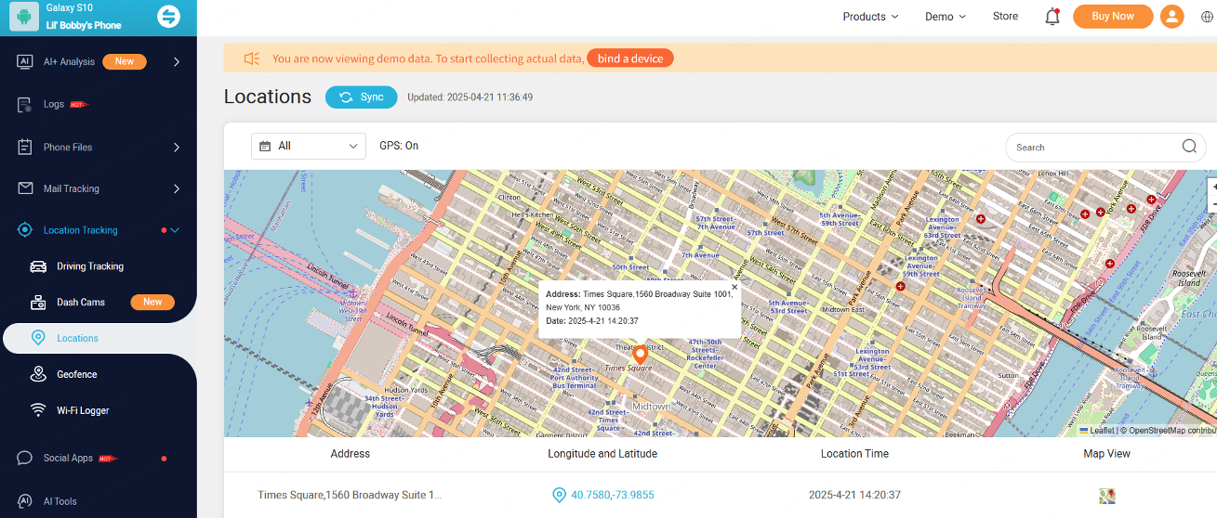Click the Address column header

coord(351,454)
